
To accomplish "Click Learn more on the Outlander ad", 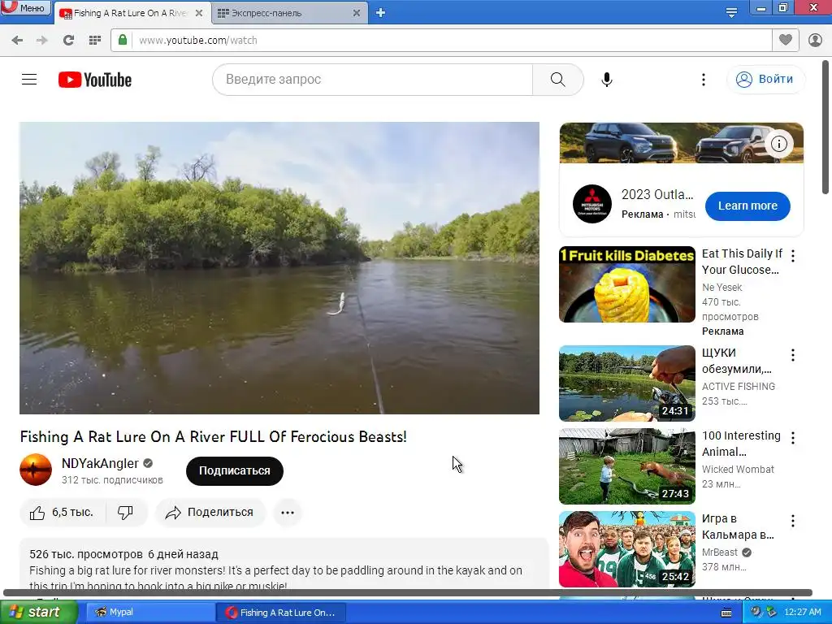I will point(747,206).
